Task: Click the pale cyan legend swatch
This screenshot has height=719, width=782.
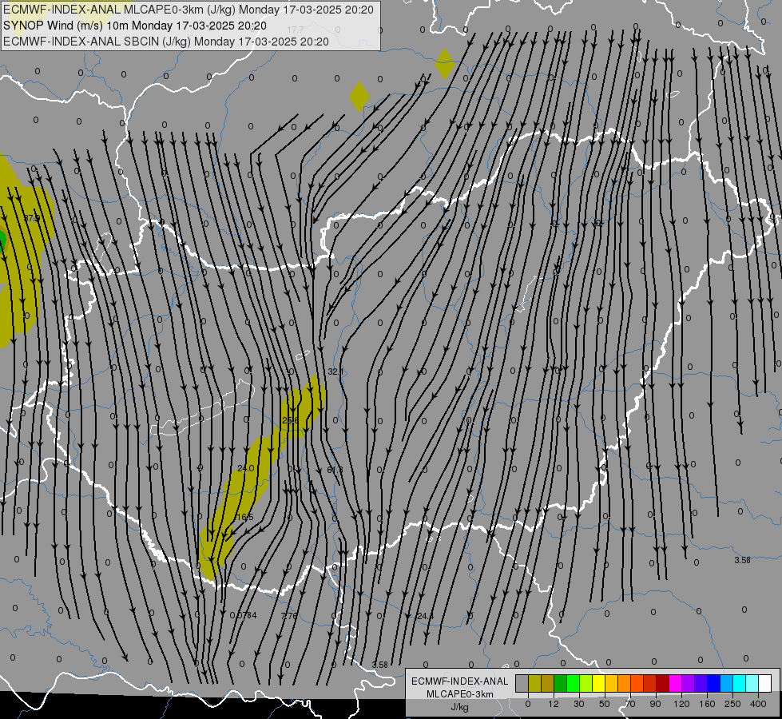Action: pos(752,683)
